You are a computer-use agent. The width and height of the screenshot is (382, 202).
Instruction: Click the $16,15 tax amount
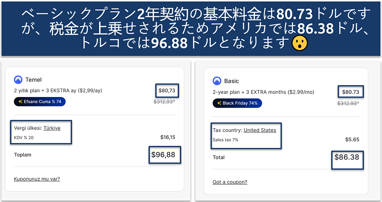point(168,138)
